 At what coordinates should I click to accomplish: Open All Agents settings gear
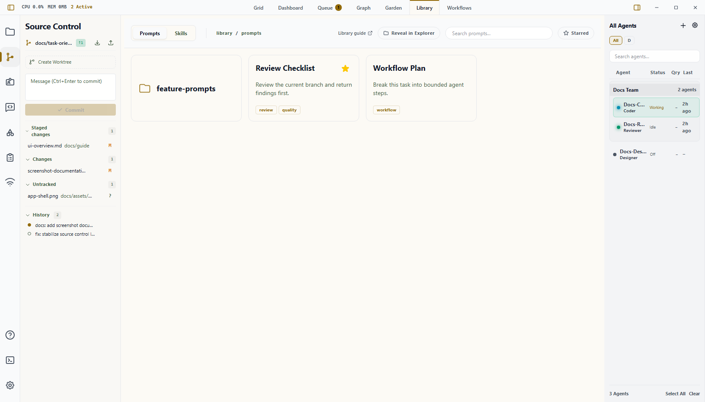[695, 26]
